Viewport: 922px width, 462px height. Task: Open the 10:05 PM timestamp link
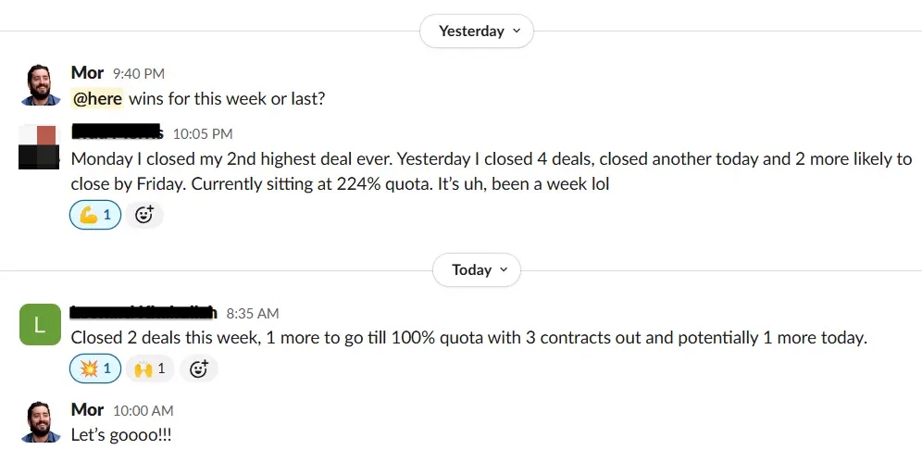(202, 134)
